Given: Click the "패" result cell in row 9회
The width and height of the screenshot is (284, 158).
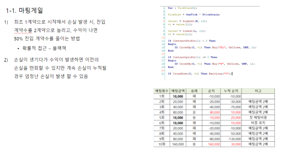Looking at the screenshot, I should coord(194,139).
